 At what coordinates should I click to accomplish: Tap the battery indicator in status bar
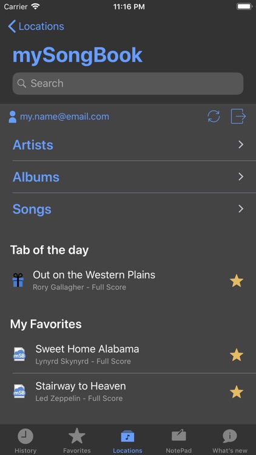pyautogui.click(x=244, y=7)
